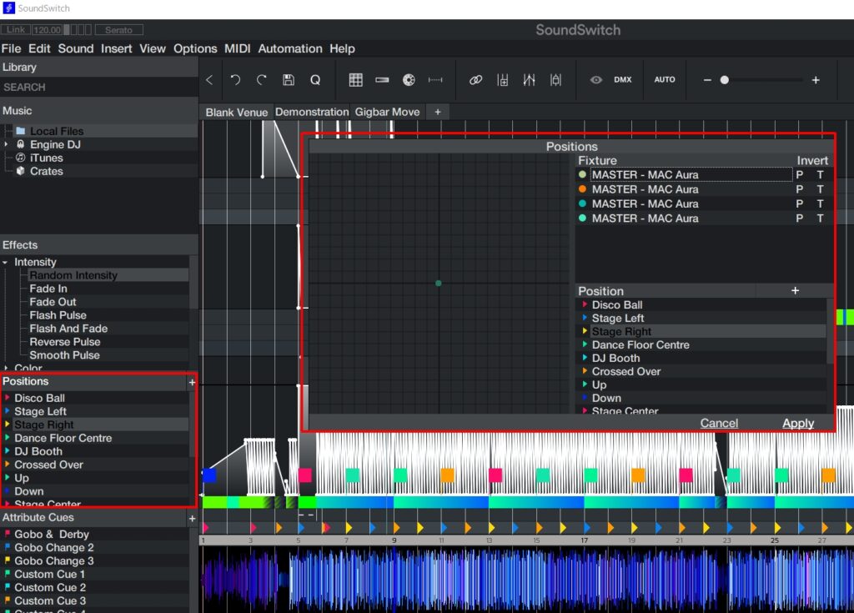Toggle the eye visibility icon
The width and height of the screenshot is (854, 613).
[x=595, y=80]
